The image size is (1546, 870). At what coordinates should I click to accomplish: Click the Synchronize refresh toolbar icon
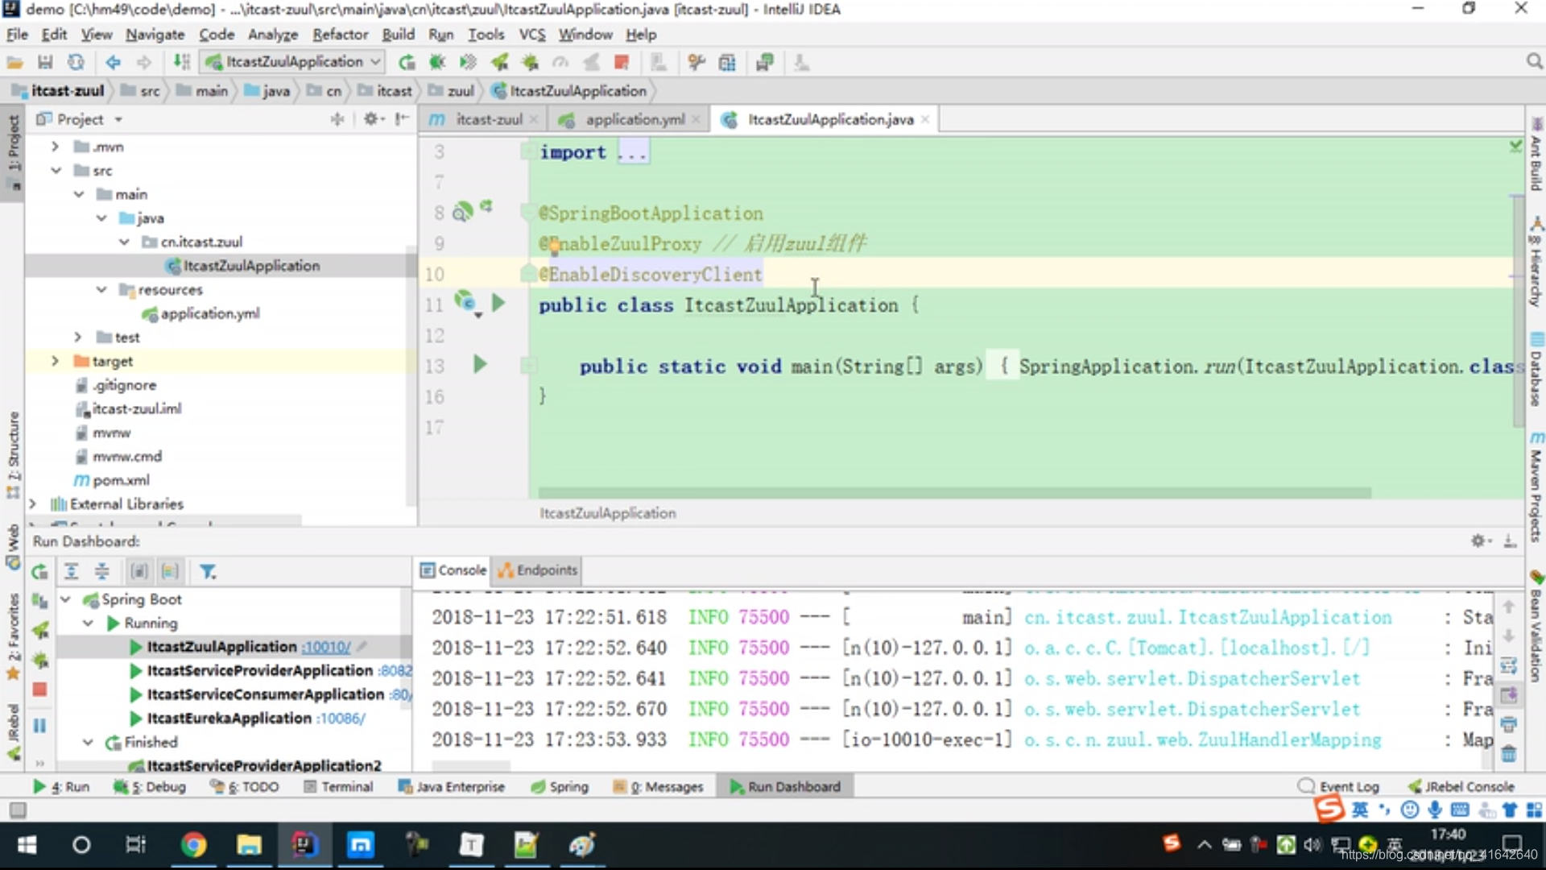tap(76, 62)
